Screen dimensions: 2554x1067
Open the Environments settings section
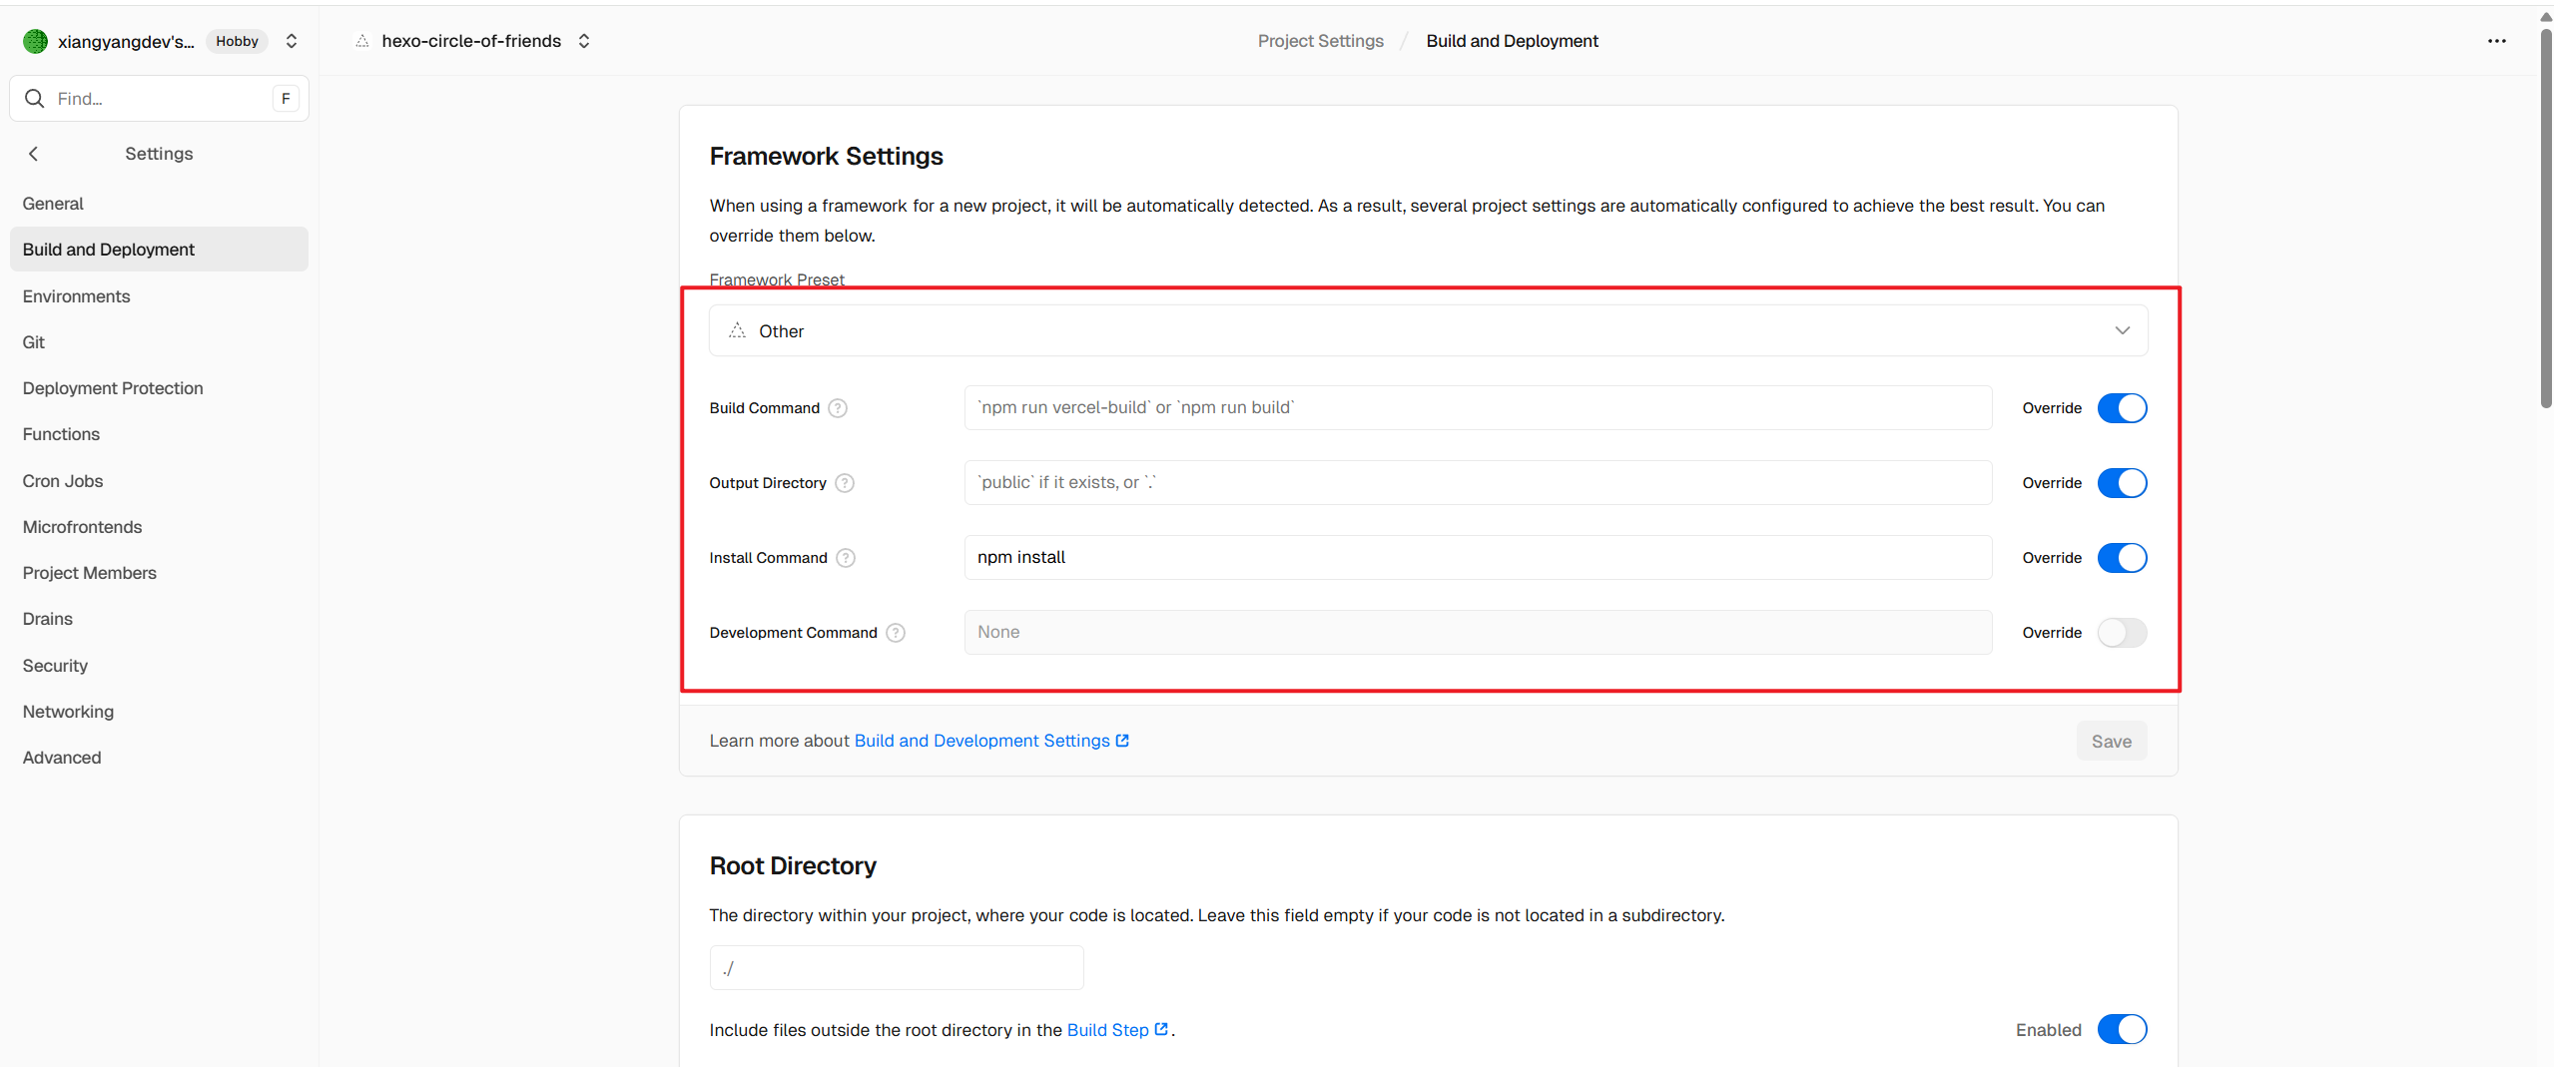point(159,296)
